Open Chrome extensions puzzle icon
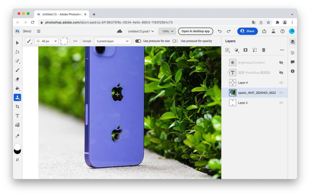This screenshot has height=196, width=310. point(277,22)
